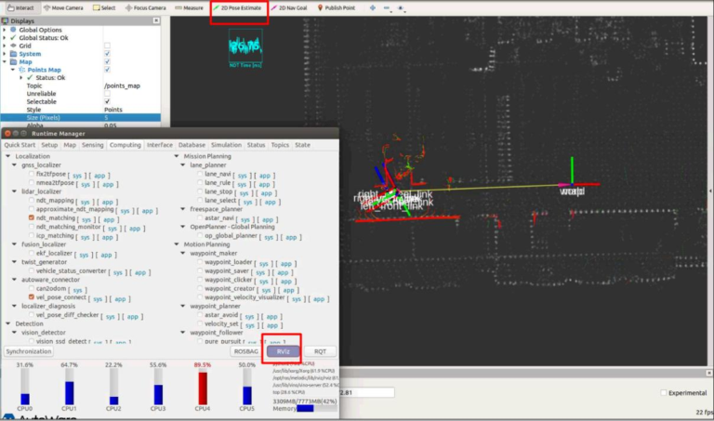Select the 2D Nav Goal tool

291,7
